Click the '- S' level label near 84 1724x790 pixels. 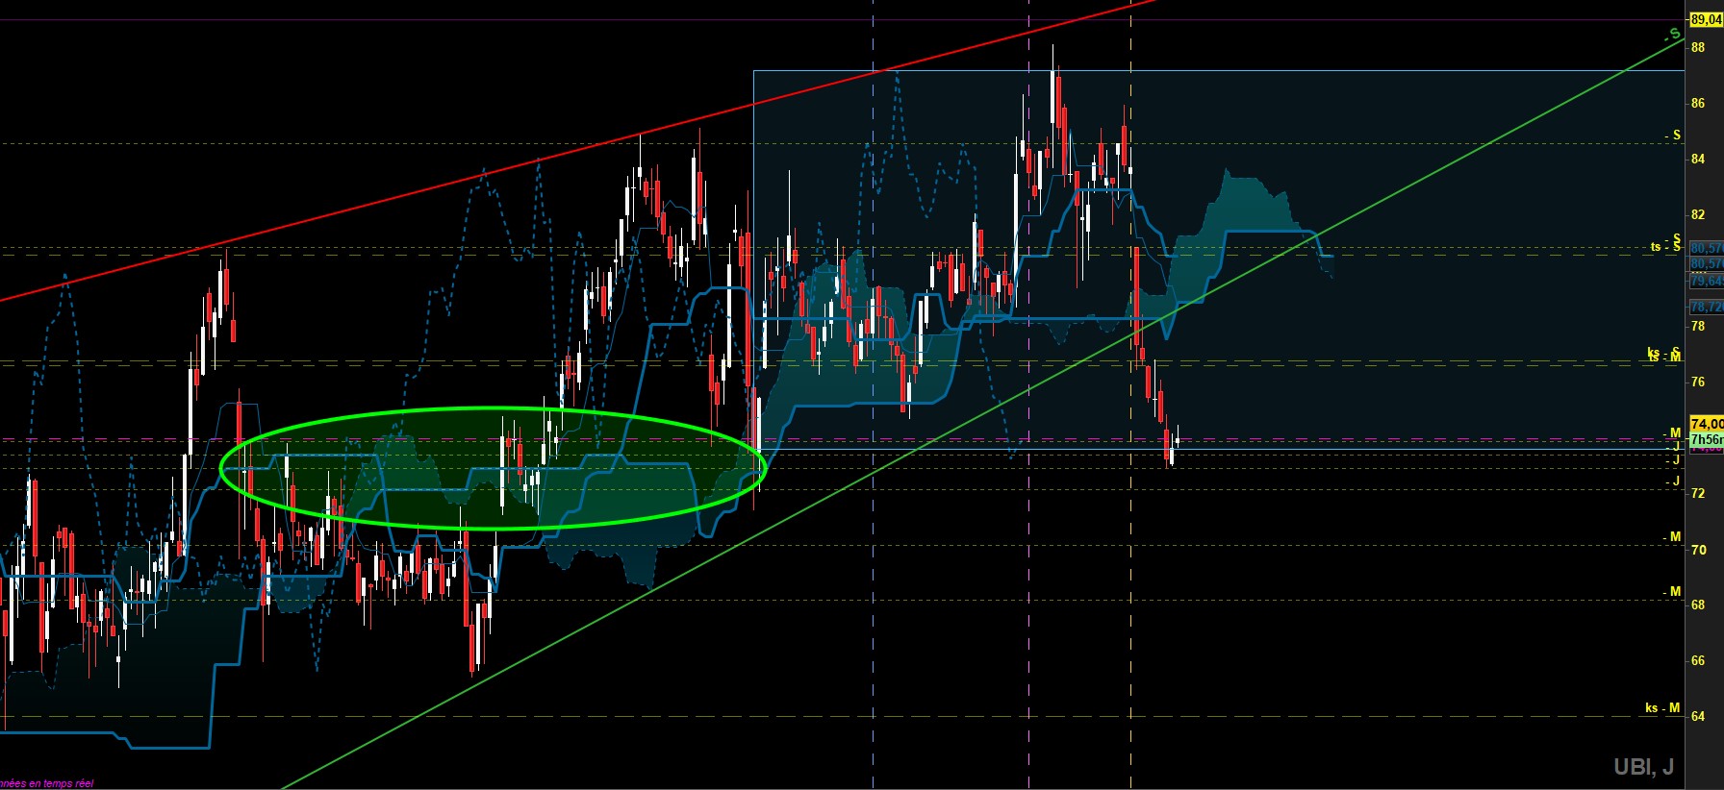pos(1674,136)
